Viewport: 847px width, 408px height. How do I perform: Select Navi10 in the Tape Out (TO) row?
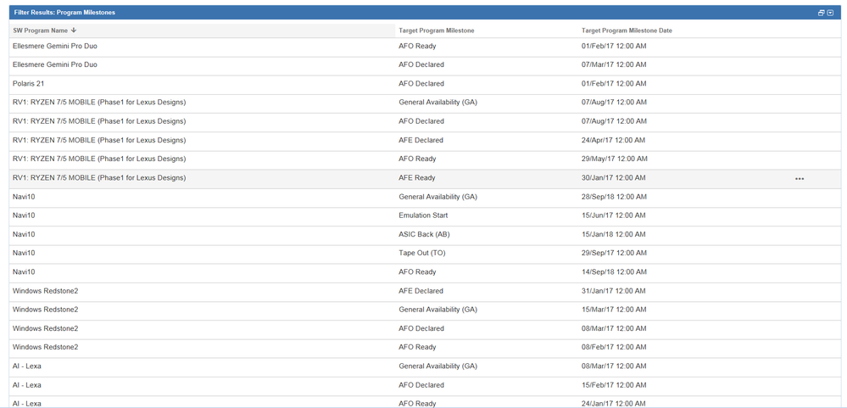click(x=24, y=253)
